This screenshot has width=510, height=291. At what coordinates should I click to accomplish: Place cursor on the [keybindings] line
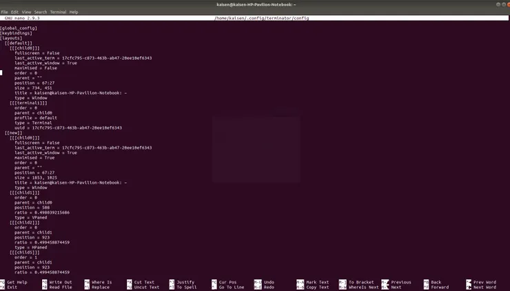coord(17,33)
